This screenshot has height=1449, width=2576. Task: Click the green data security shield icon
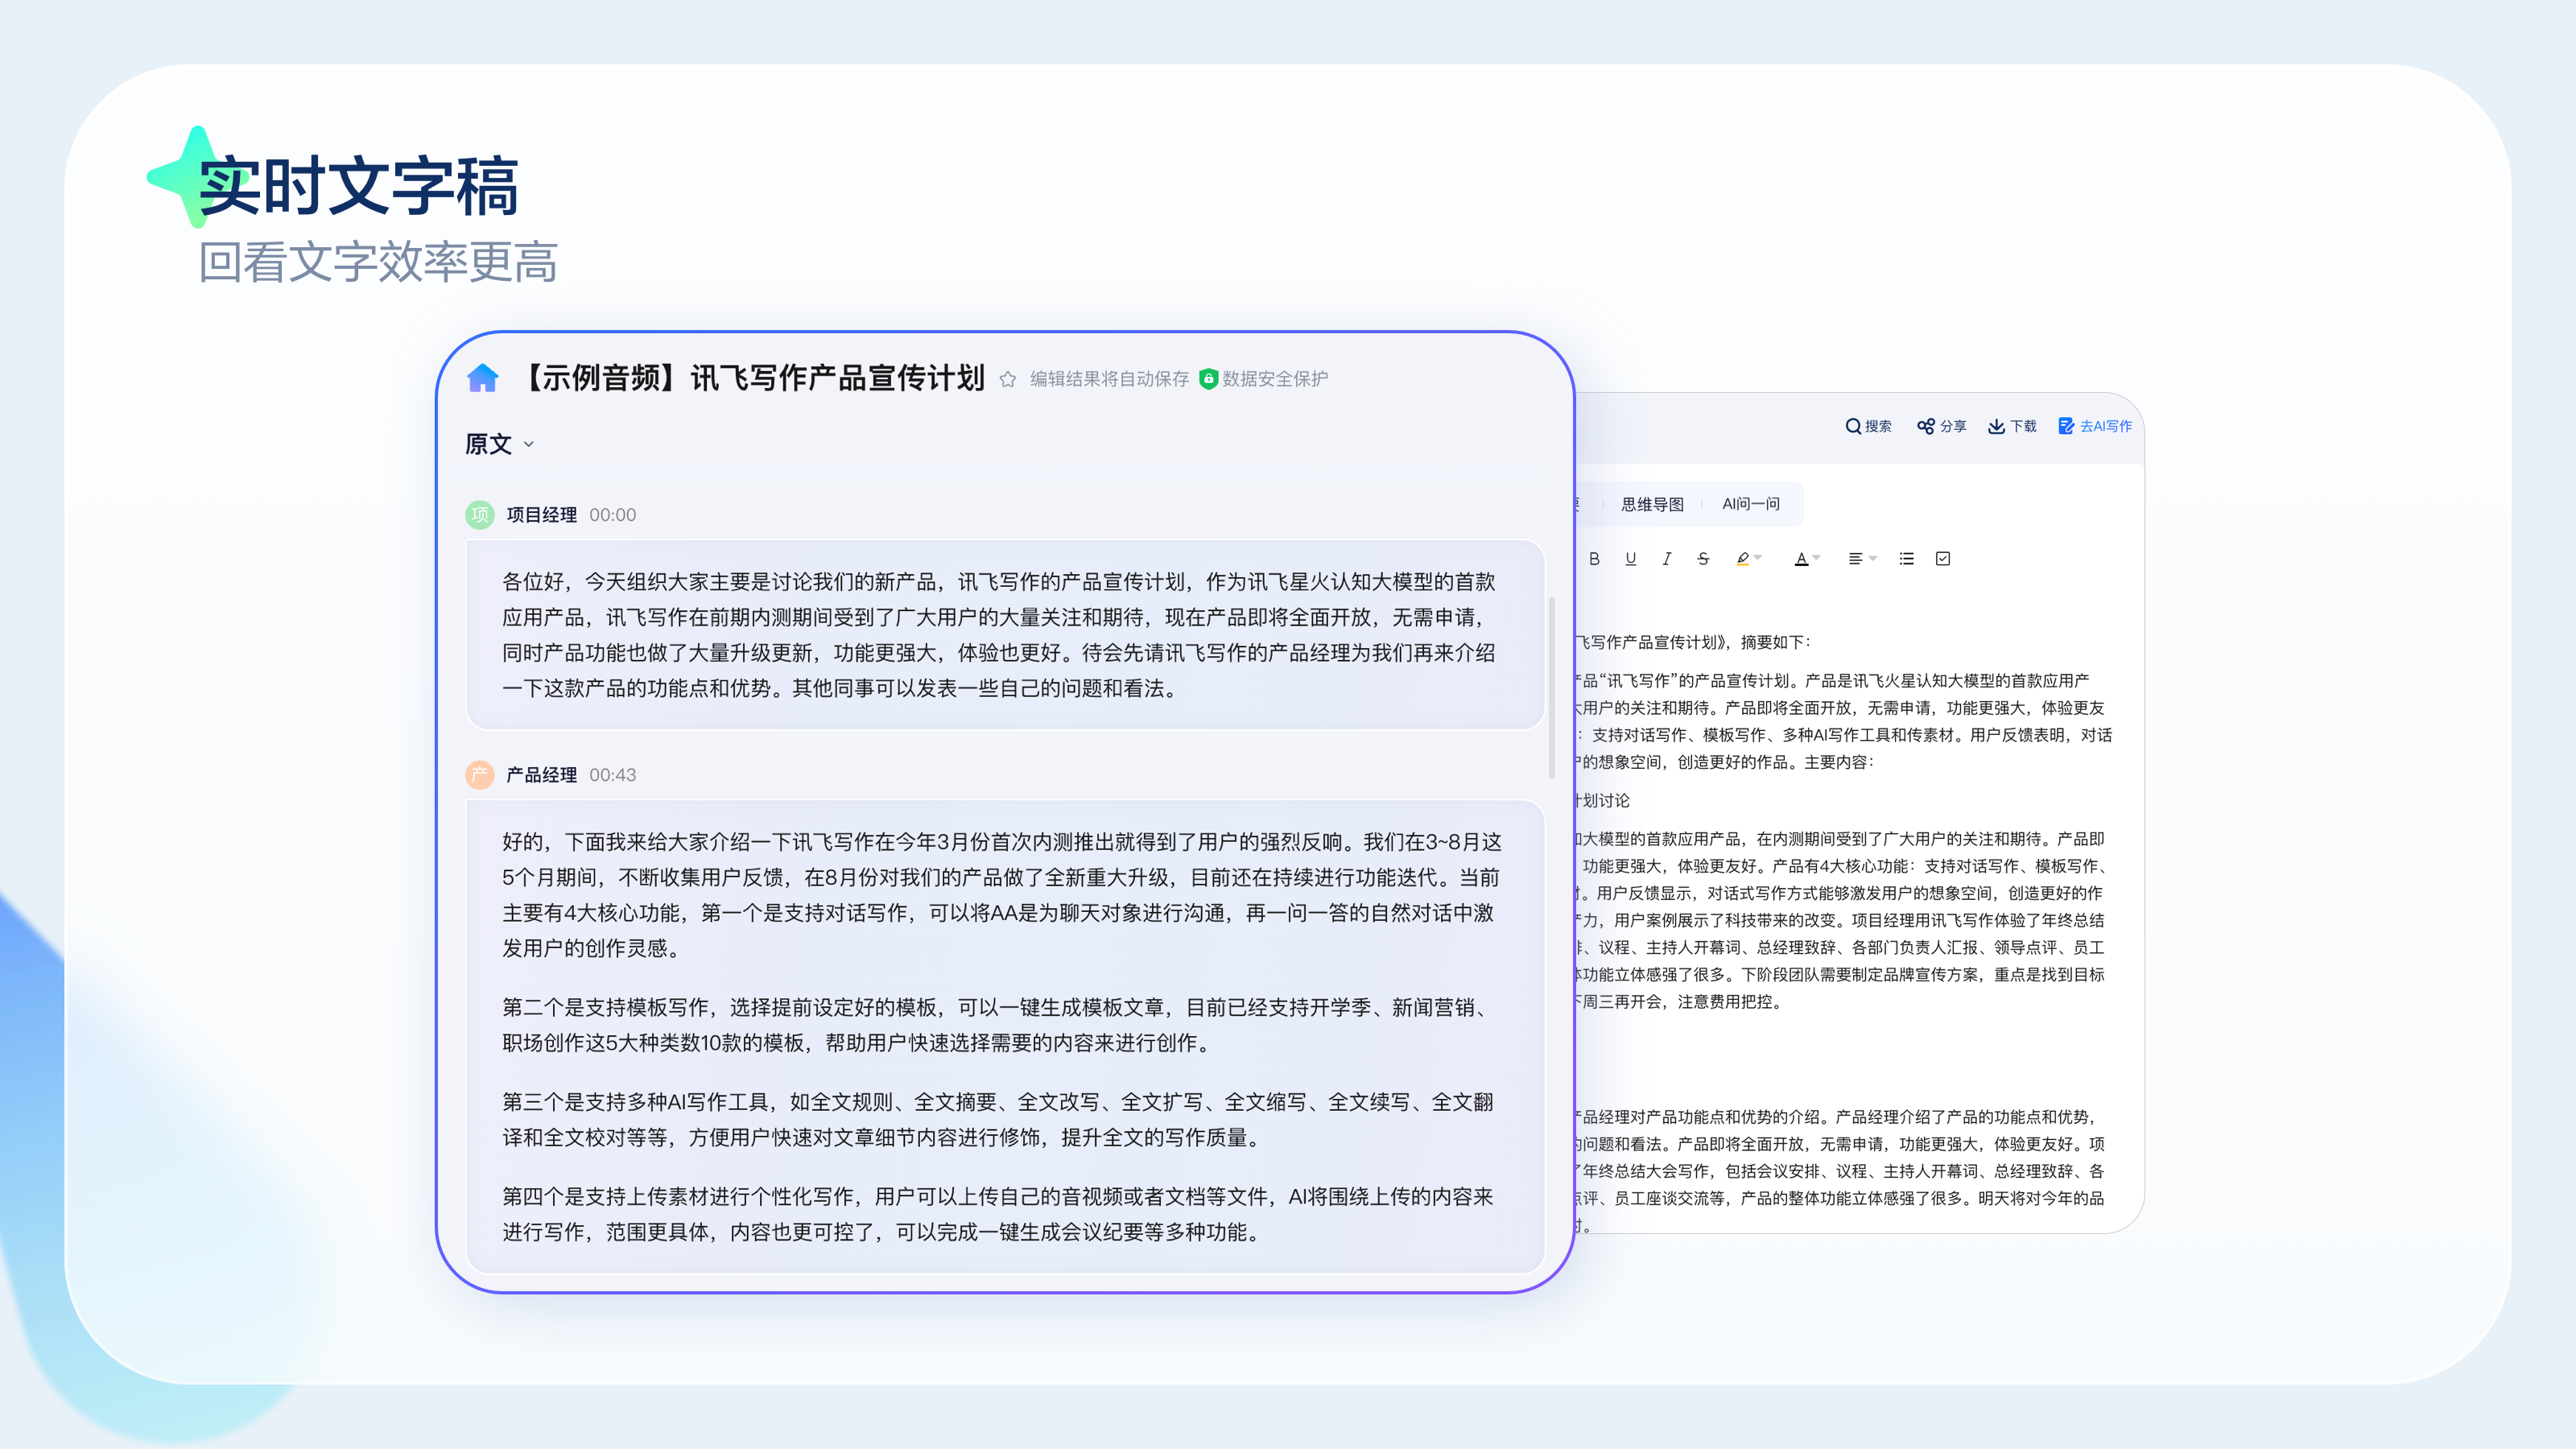pyautogui.click(x=1208, y=379)
